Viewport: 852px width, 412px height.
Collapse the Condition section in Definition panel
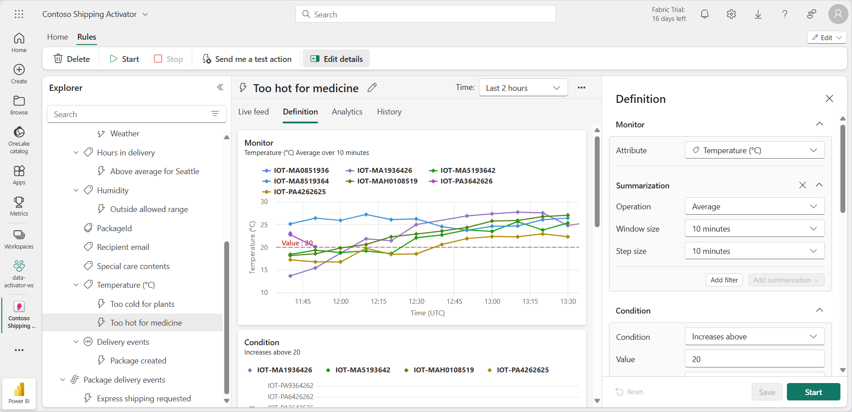pyautogui.click(x=819, y=310)
